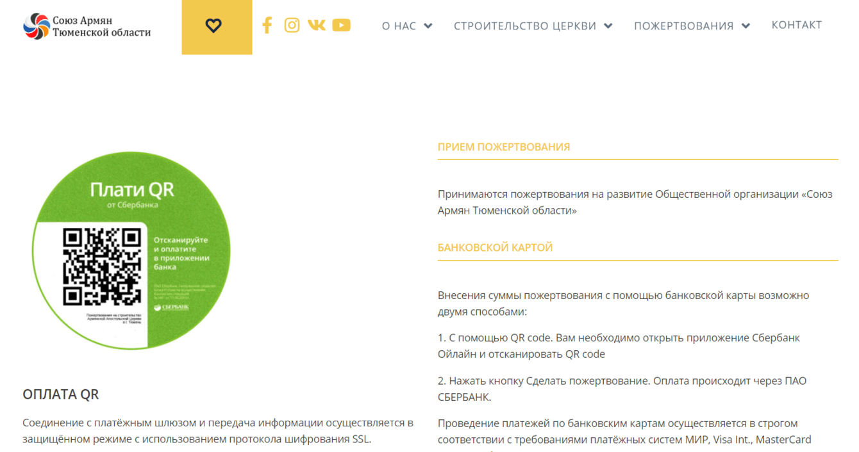Click the ОПЛАТА QR heading

click(61, 394)
